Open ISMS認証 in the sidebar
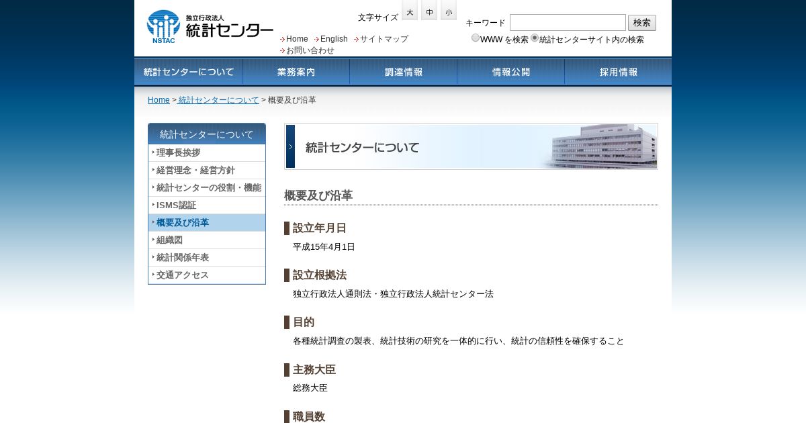 click(207, 205)
